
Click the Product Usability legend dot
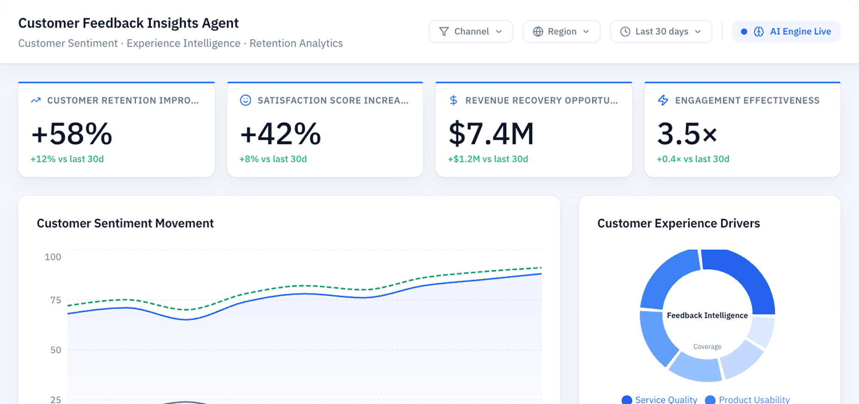710,400
